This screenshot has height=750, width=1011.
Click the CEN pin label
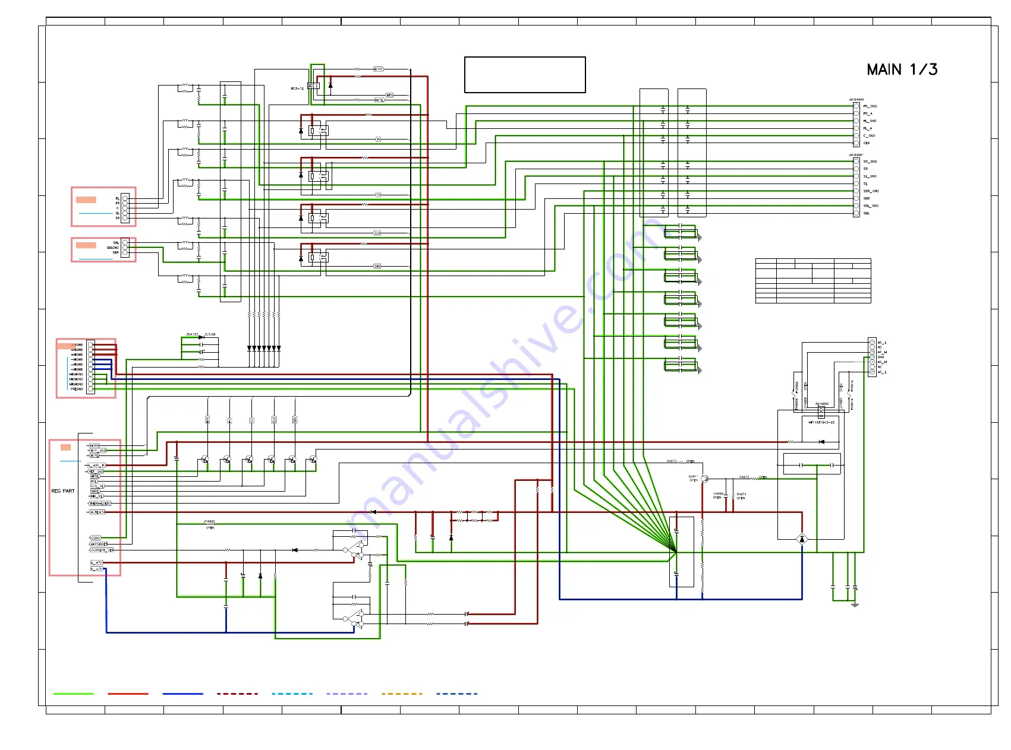pyautogui.click(x=867, y=143)
